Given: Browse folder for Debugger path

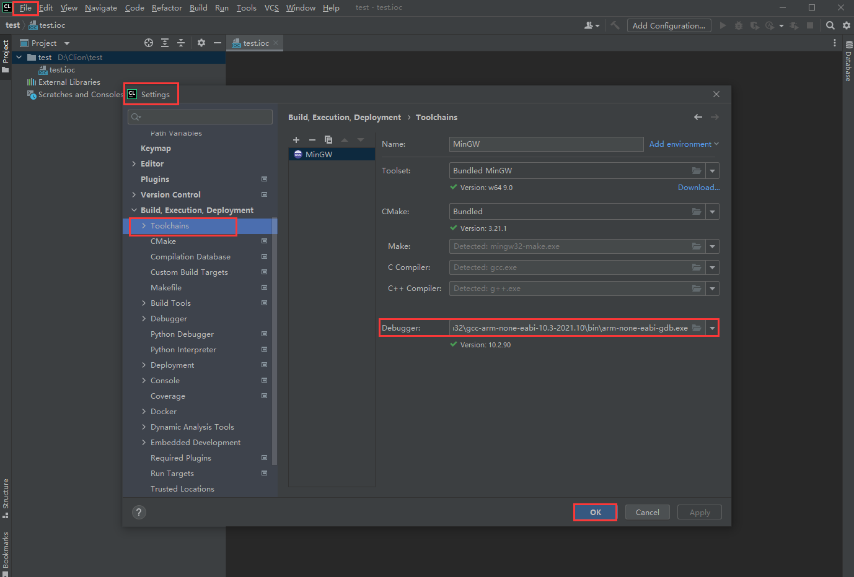Looking at the screenshot, I should (x=697, y=328).
